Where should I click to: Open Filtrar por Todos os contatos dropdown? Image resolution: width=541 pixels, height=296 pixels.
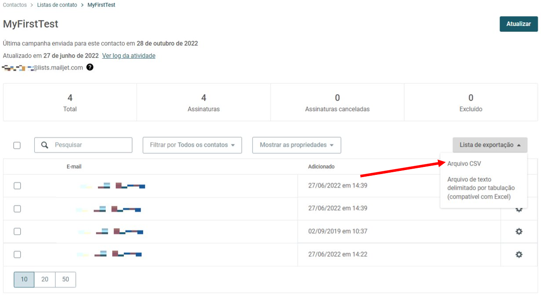tap(192, 145)
